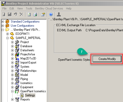This screenshot has height=102, width=123.
Task: Click the Isometrics node icon
Action: pos(17,83)
